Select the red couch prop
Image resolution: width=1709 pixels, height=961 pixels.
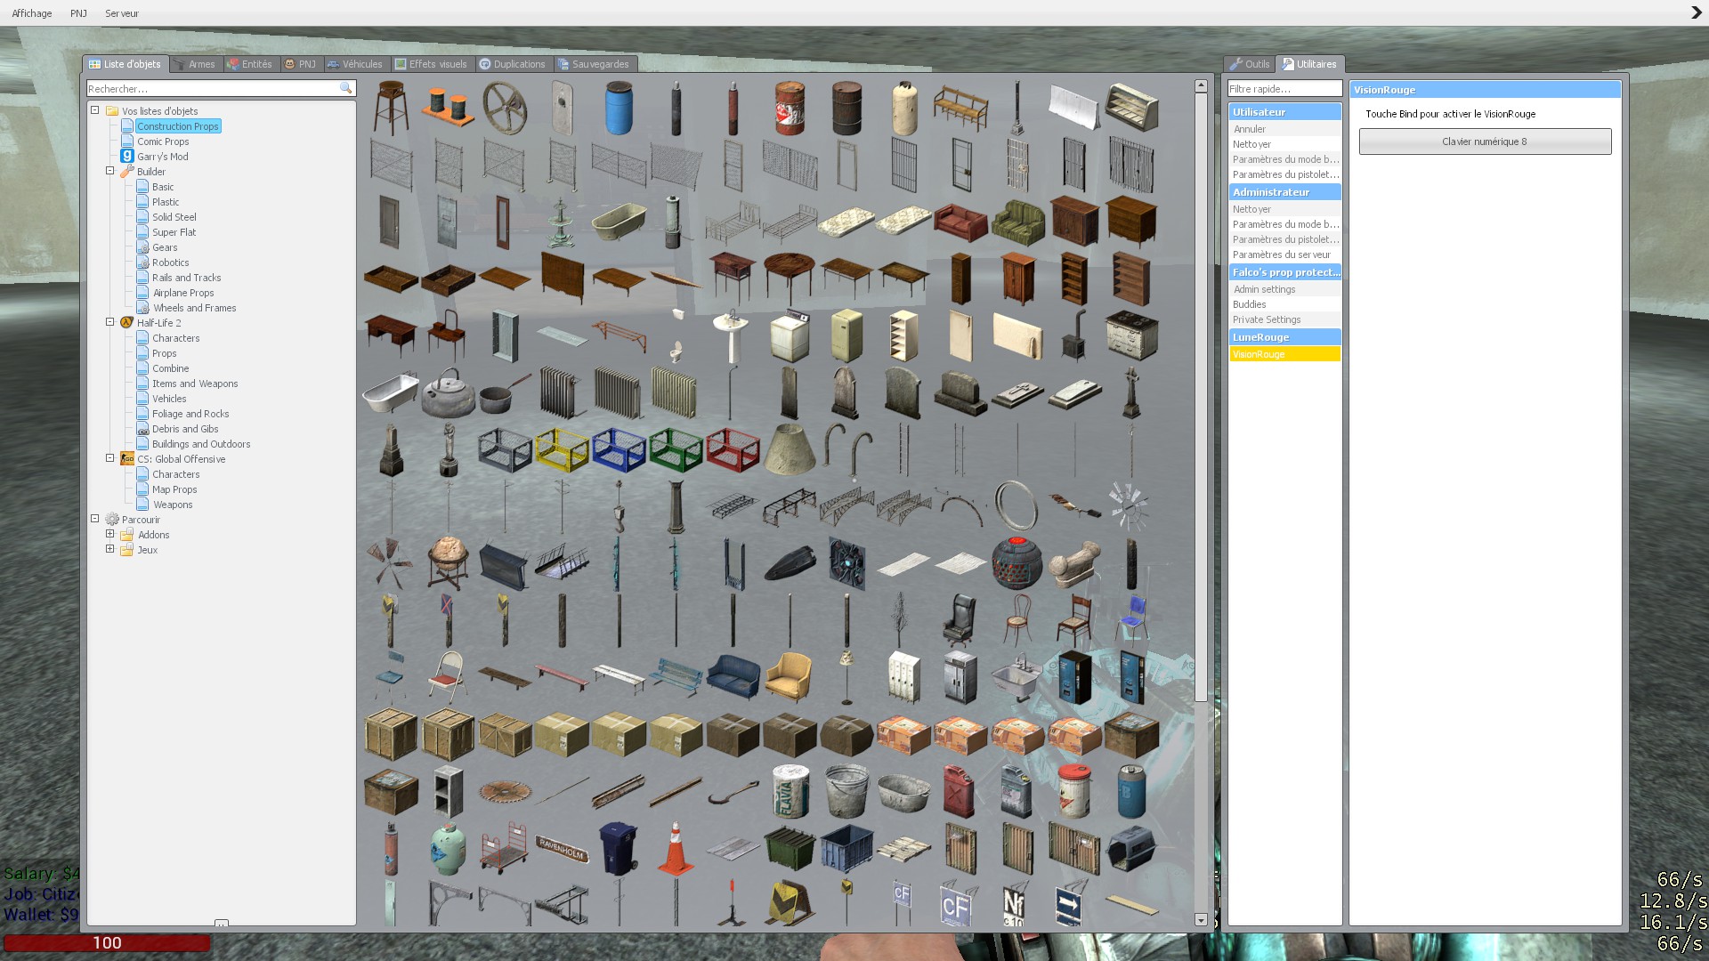(960, 222)
